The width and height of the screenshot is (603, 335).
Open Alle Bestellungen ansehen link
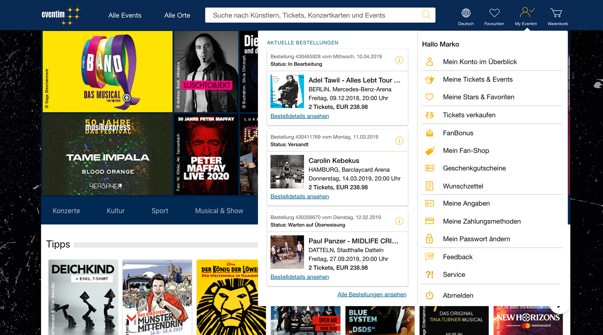tap(372, 294)
